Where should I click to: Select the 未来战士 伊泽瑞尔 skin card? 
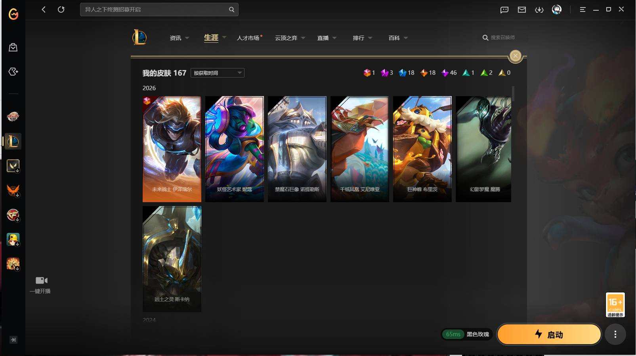[172, 149]
